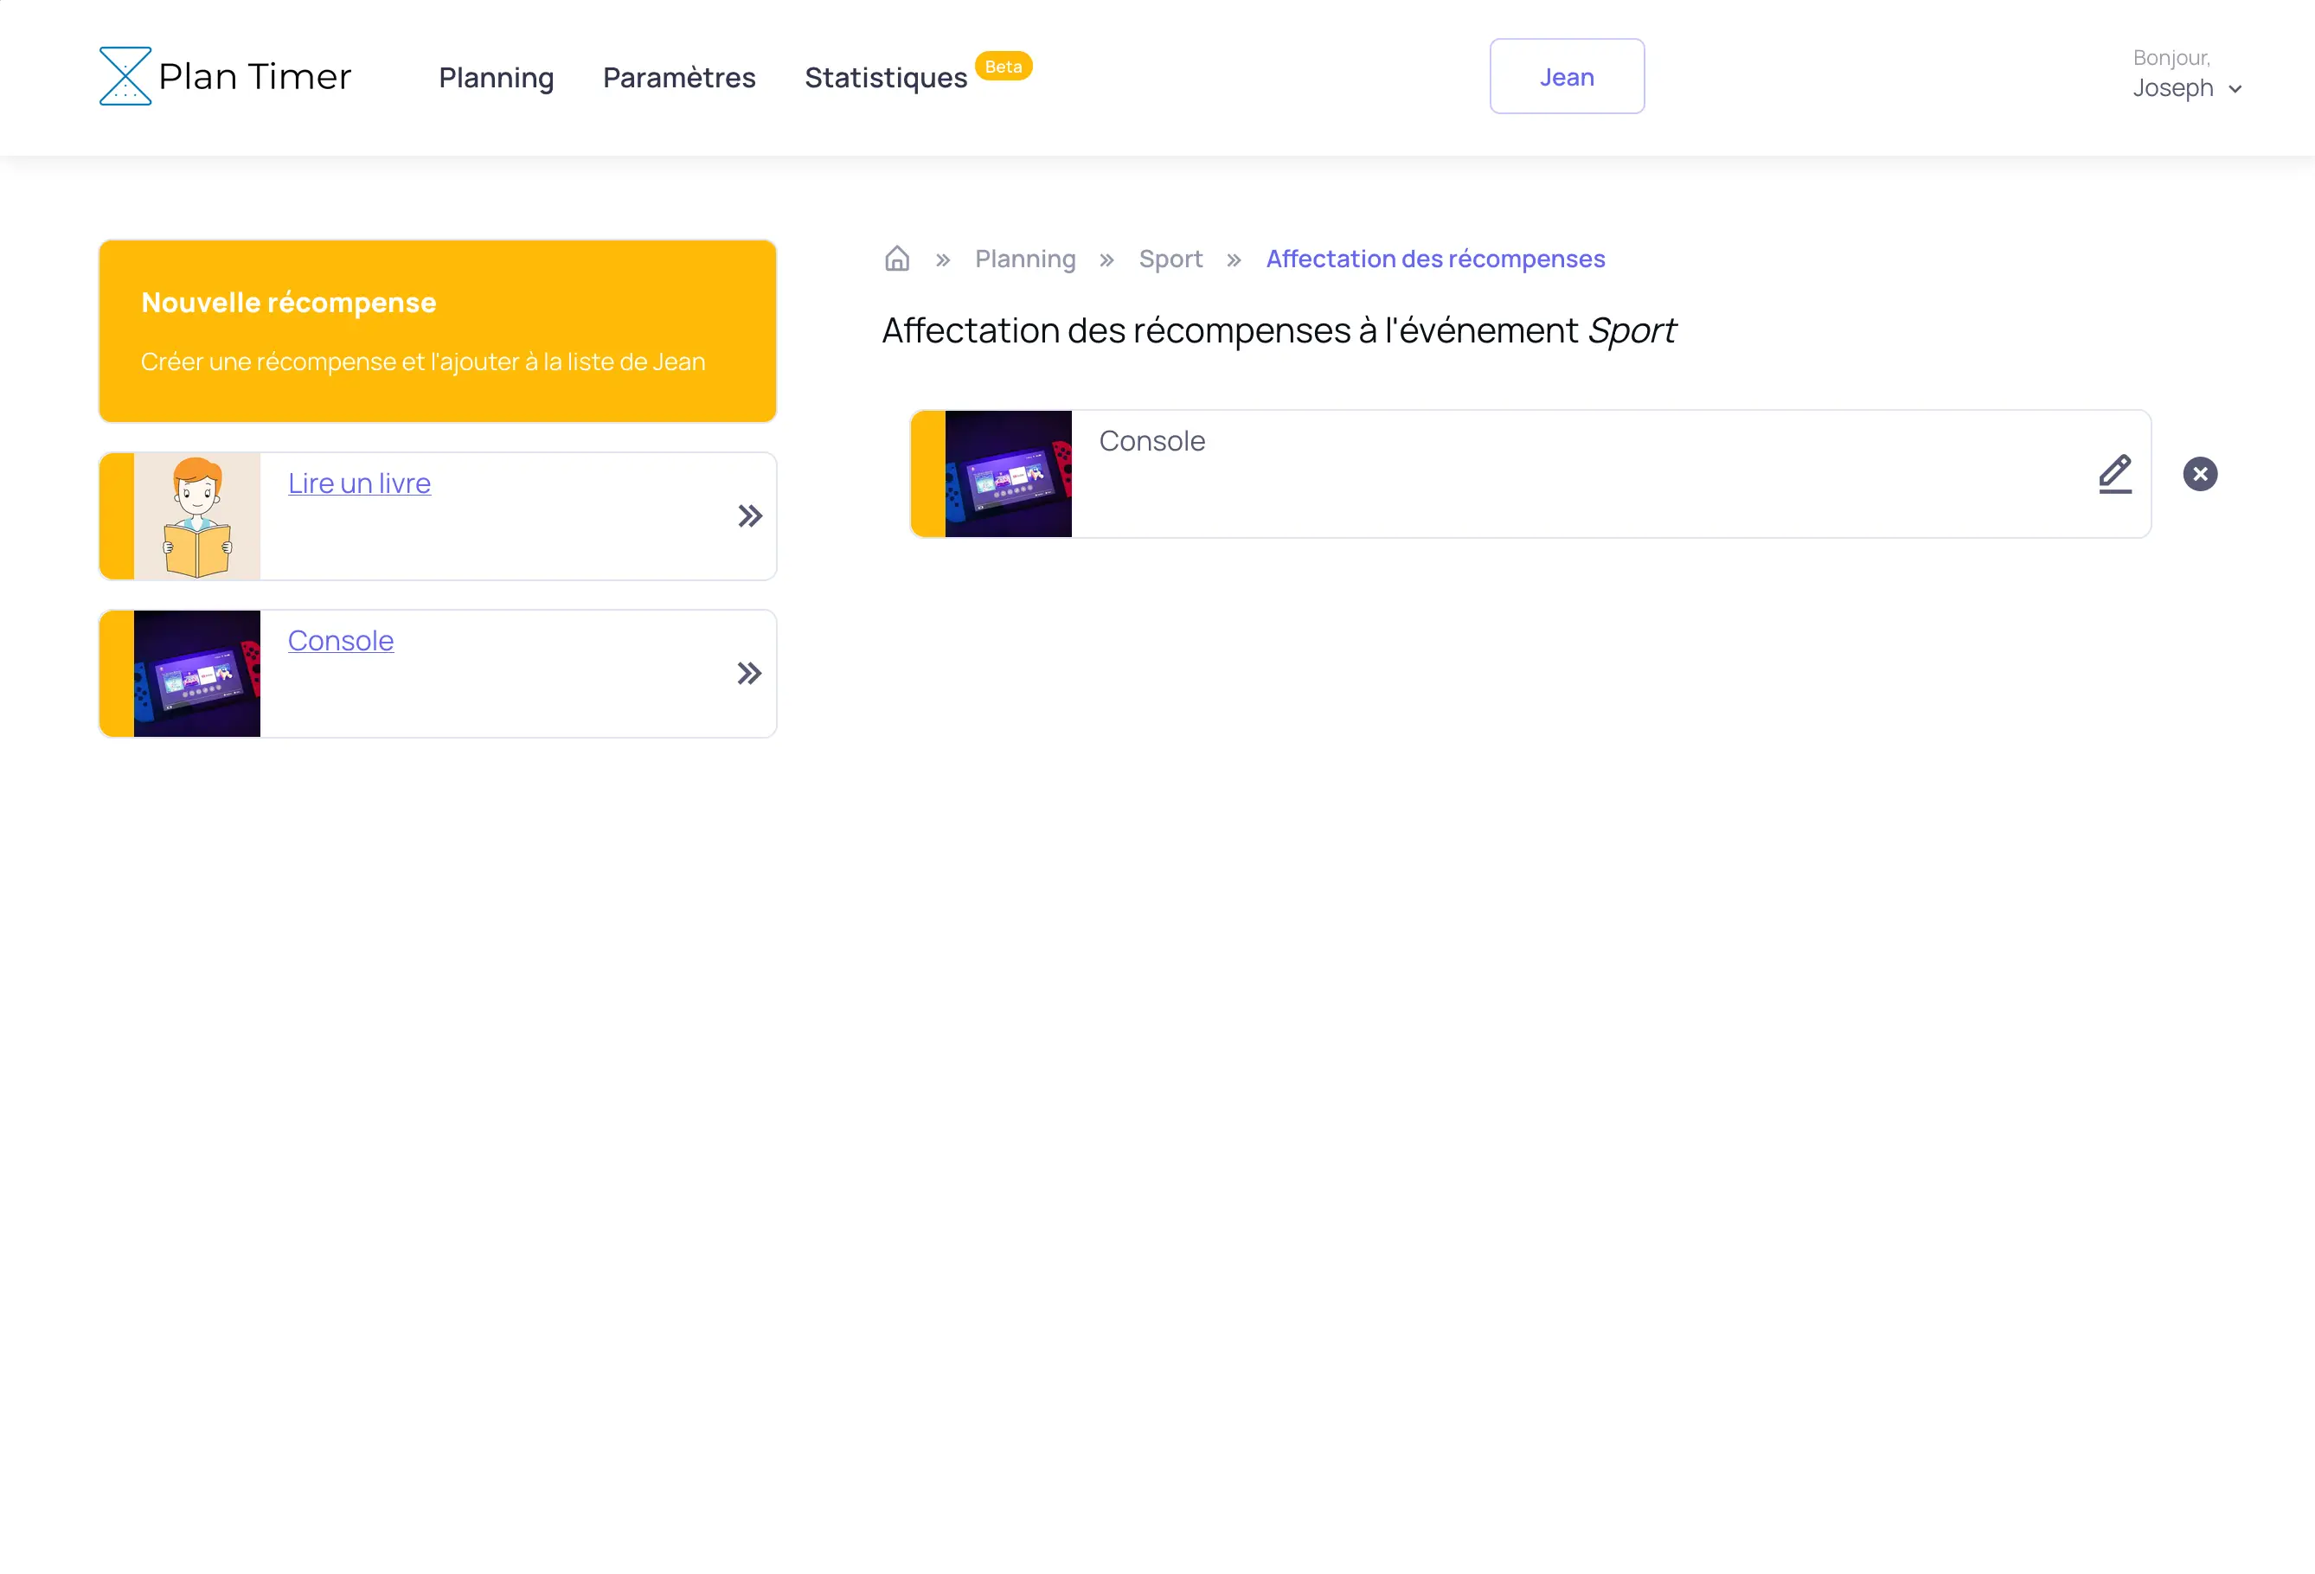
Task: Open the Lire un livre link
Action: 359,483
